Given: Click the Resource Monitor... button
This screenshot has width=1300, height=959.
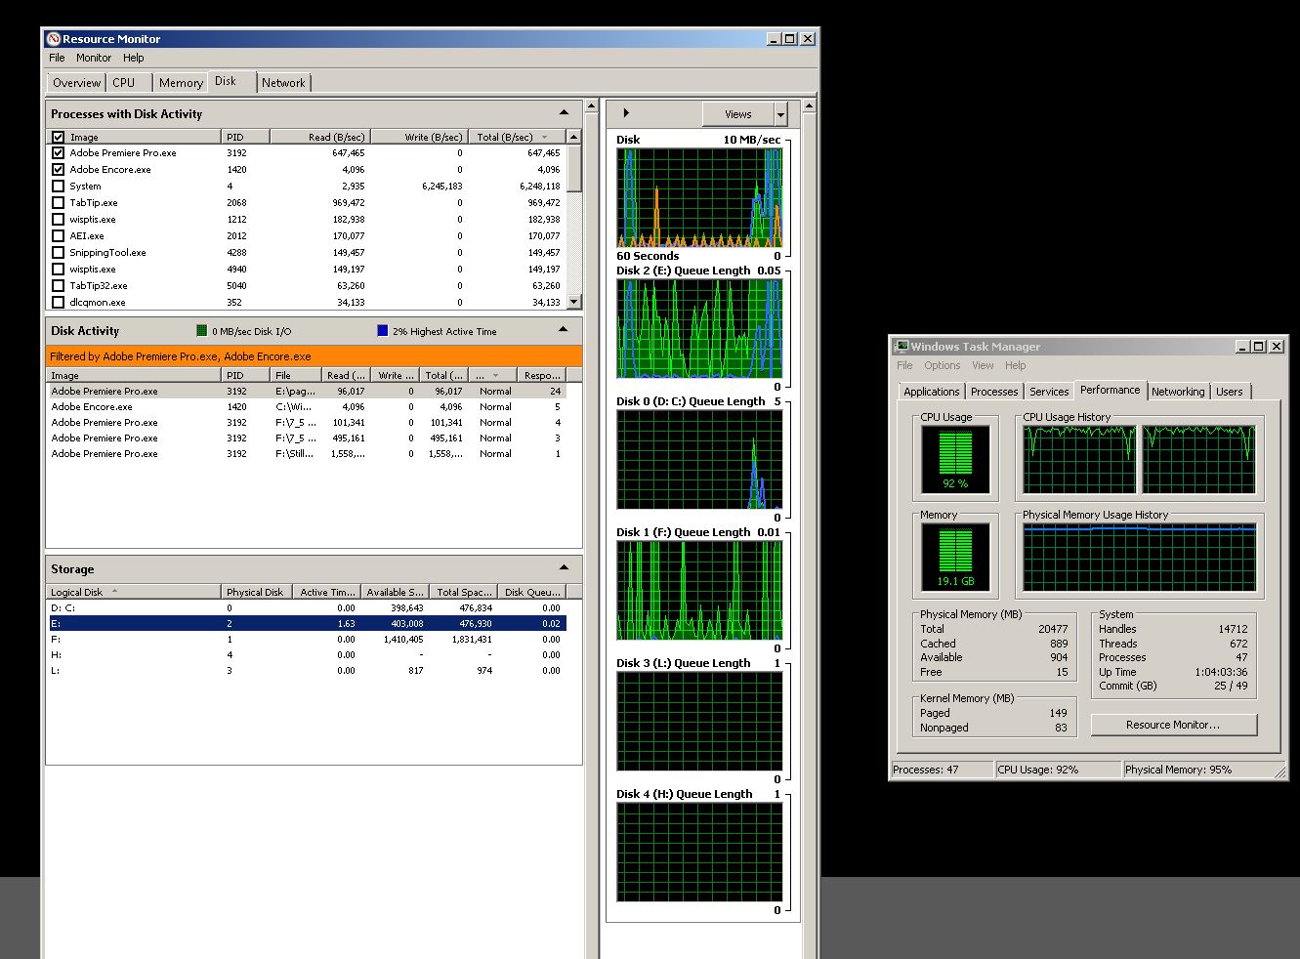Looking at the screenshot, I should (1173, 725).
